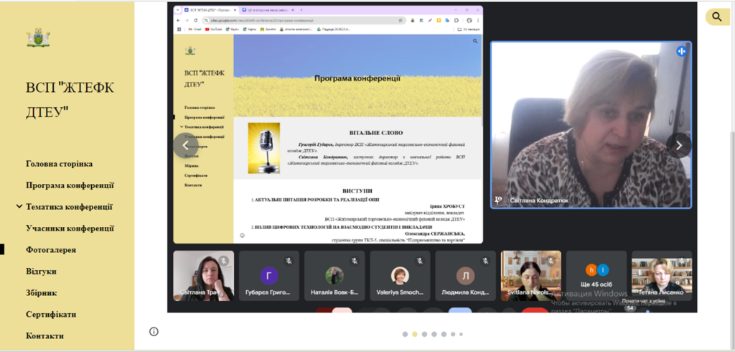
Task: Click the ВИСТУПИ heading in shared screen
Action: [357, 191]
